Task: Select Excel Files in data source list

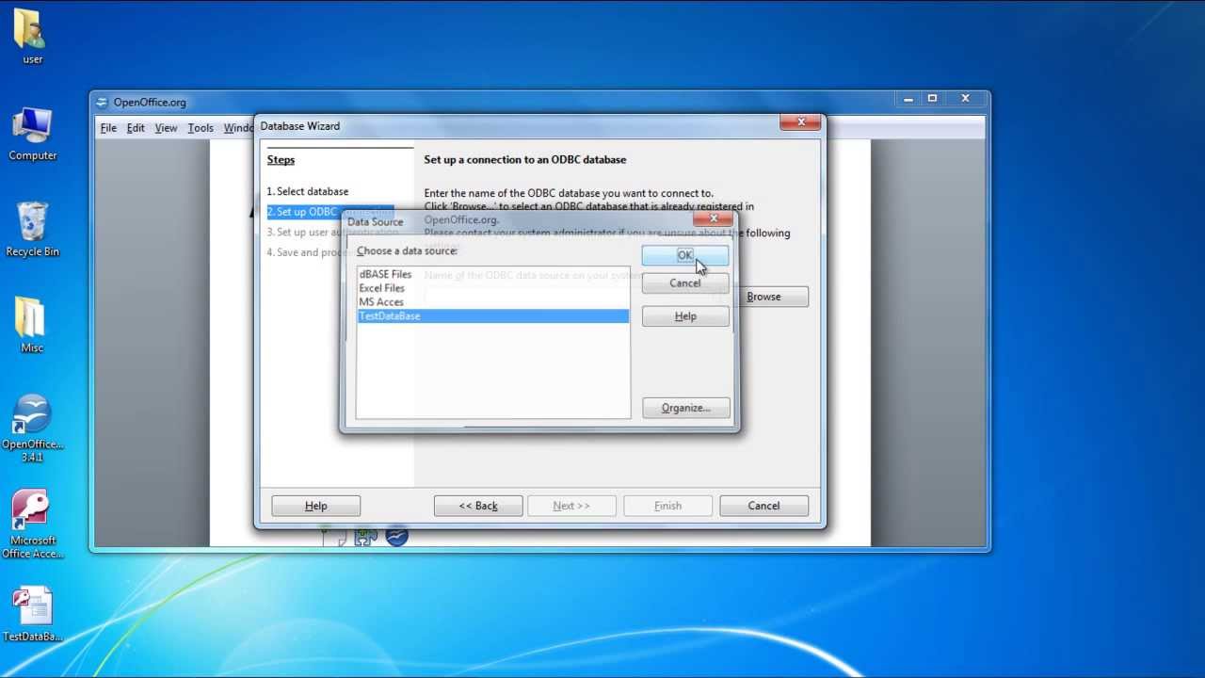Action: 492,288
